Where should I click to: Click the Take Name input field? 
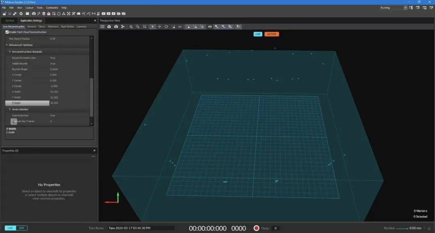[x=141, y=228]
